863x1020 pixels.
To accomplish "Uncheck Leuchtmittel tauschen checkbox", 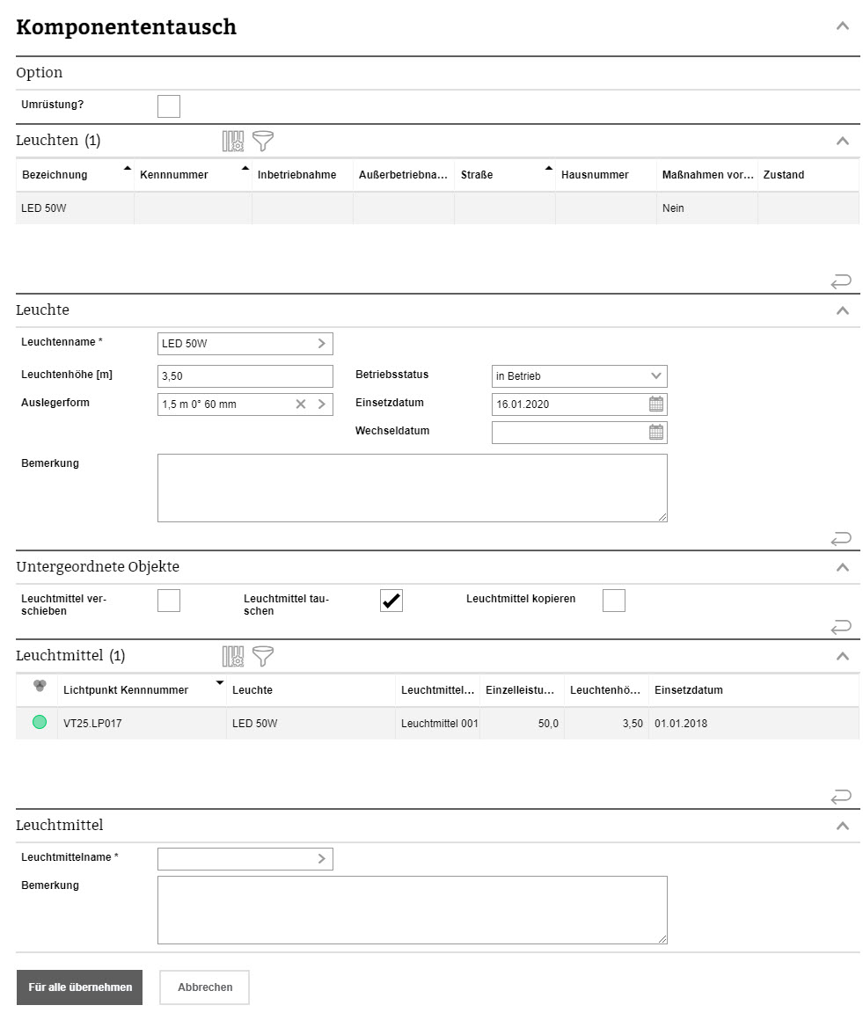I will coord(391,601).
